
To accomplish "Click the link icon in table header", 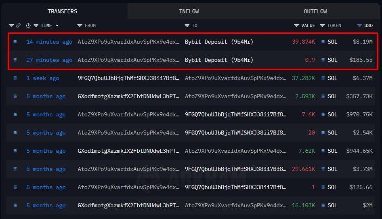I will tap(18, 25).
